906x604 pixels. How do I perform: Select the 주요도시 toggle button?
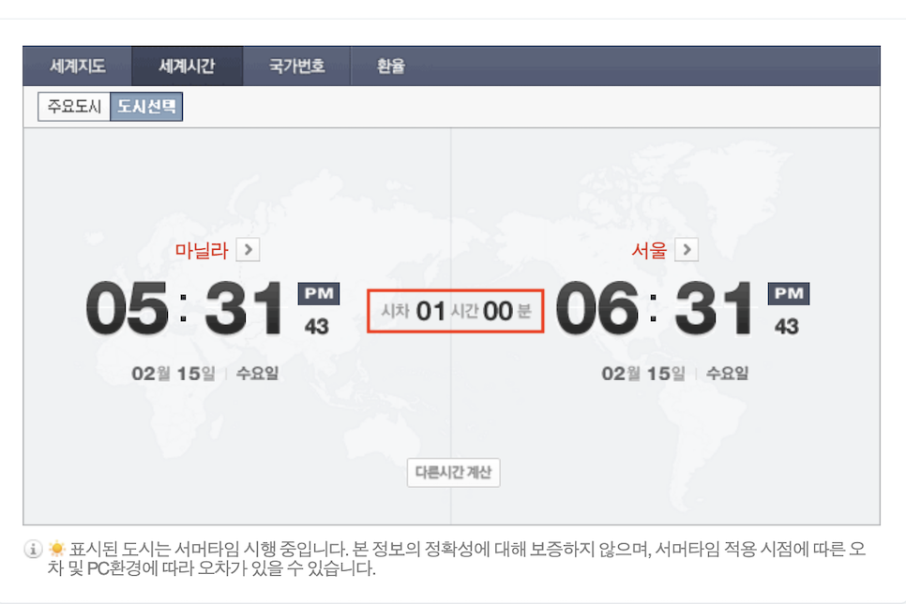(74, 107)
